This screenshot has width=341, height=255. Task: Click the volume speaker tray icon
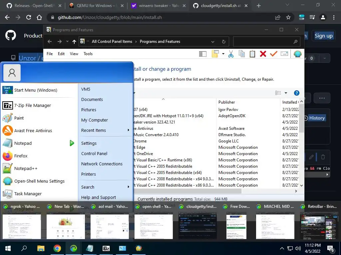(x=298, y=248)
